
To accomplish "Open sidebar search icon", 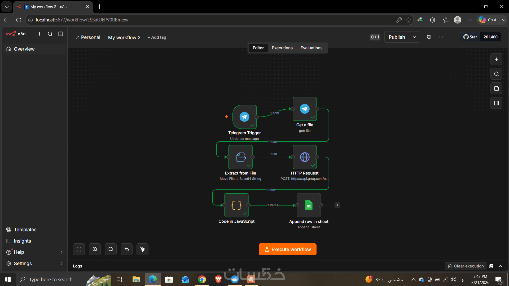I will coord(50,34).
